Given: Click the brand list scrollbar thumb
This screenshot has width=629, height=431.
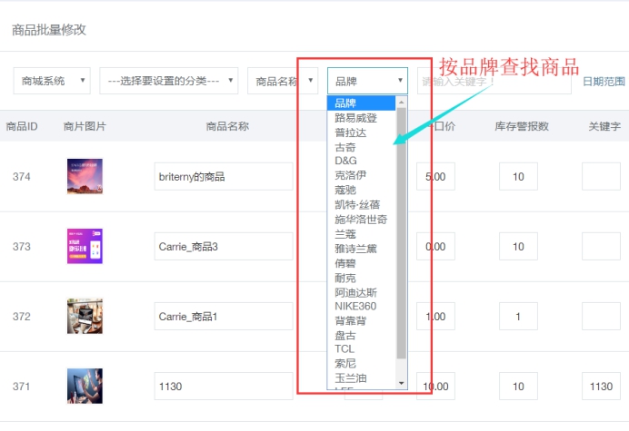Looking at the screenshot, I should click(401, 233).
